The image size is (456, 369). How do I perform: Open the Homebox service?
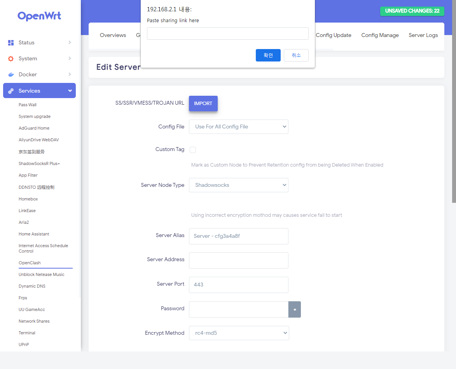(x=28, y=199)
